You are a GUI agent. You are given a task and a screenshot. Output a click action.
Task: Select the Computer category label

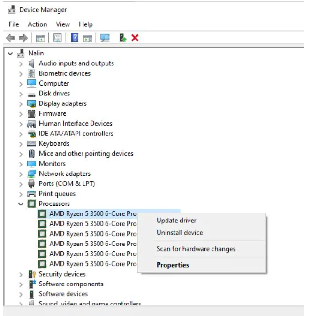pos(54,83)
